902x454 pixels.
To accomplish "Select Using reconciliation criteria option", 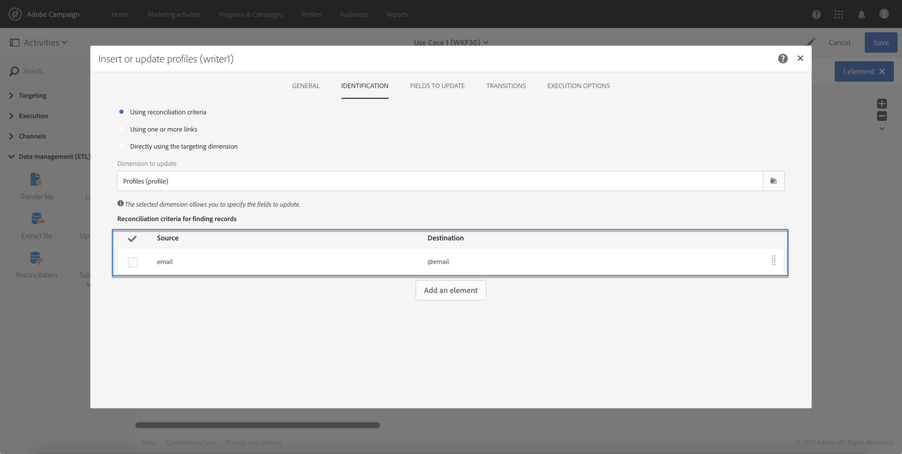I will click(121, 112).
